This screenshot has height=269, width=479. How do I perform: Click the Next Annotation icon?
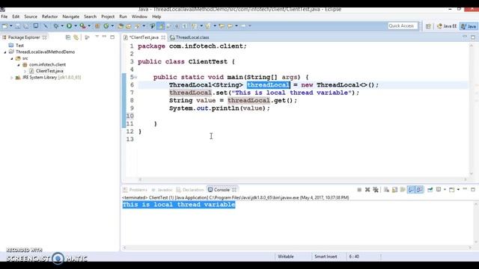[194, 26]
